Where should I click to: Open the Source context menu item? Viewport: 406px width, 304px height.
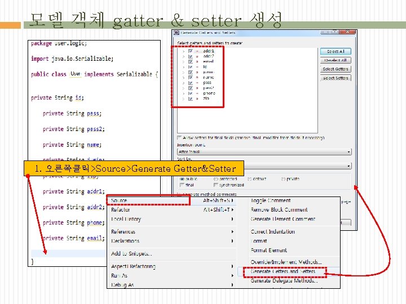click(172, 200)
